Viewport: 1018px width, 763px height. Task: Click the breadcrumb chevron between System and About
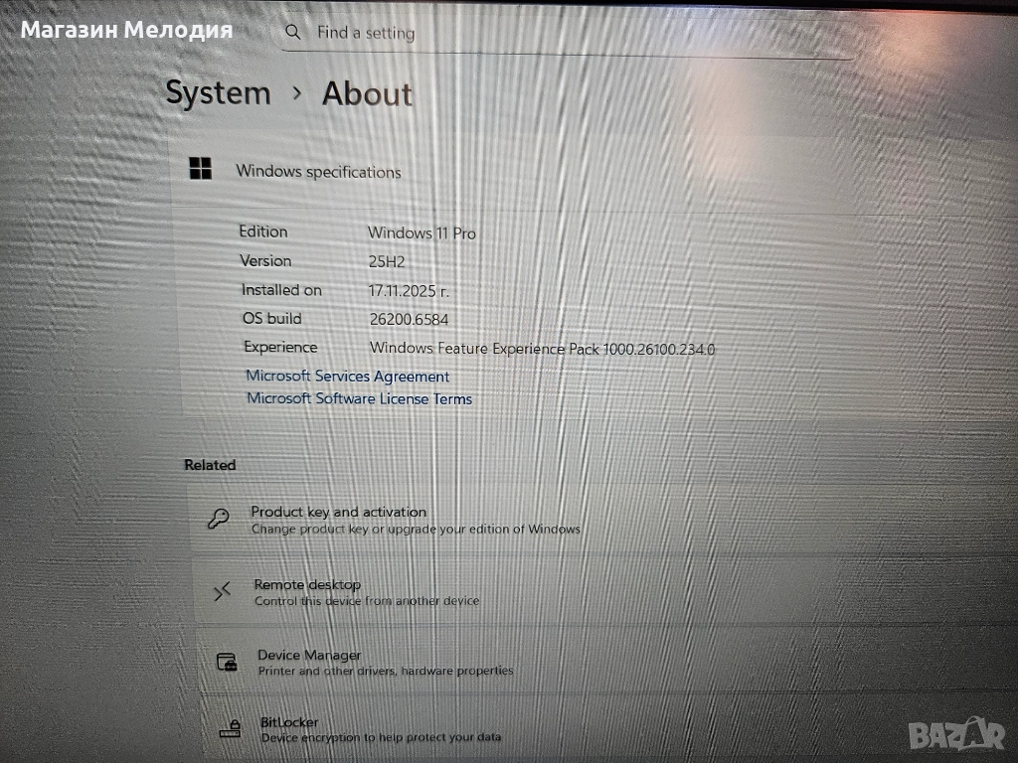tap(296, 93)
